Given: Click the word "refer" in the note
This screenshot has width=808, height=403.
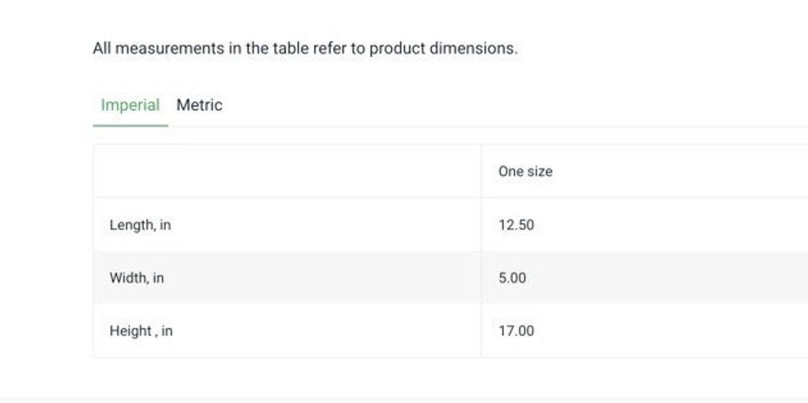Looking at the screenshot, I should (332, 49).
